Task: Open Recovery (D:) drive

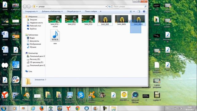Action: [35, 59]
